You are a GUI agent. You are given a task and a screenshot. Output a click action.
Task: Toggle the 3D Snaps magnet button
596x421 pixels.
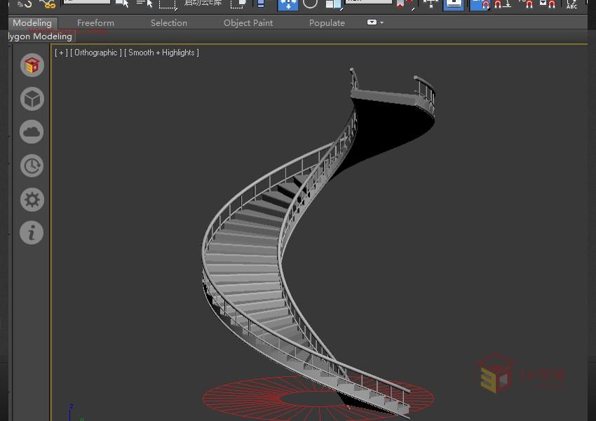(480, 4)
